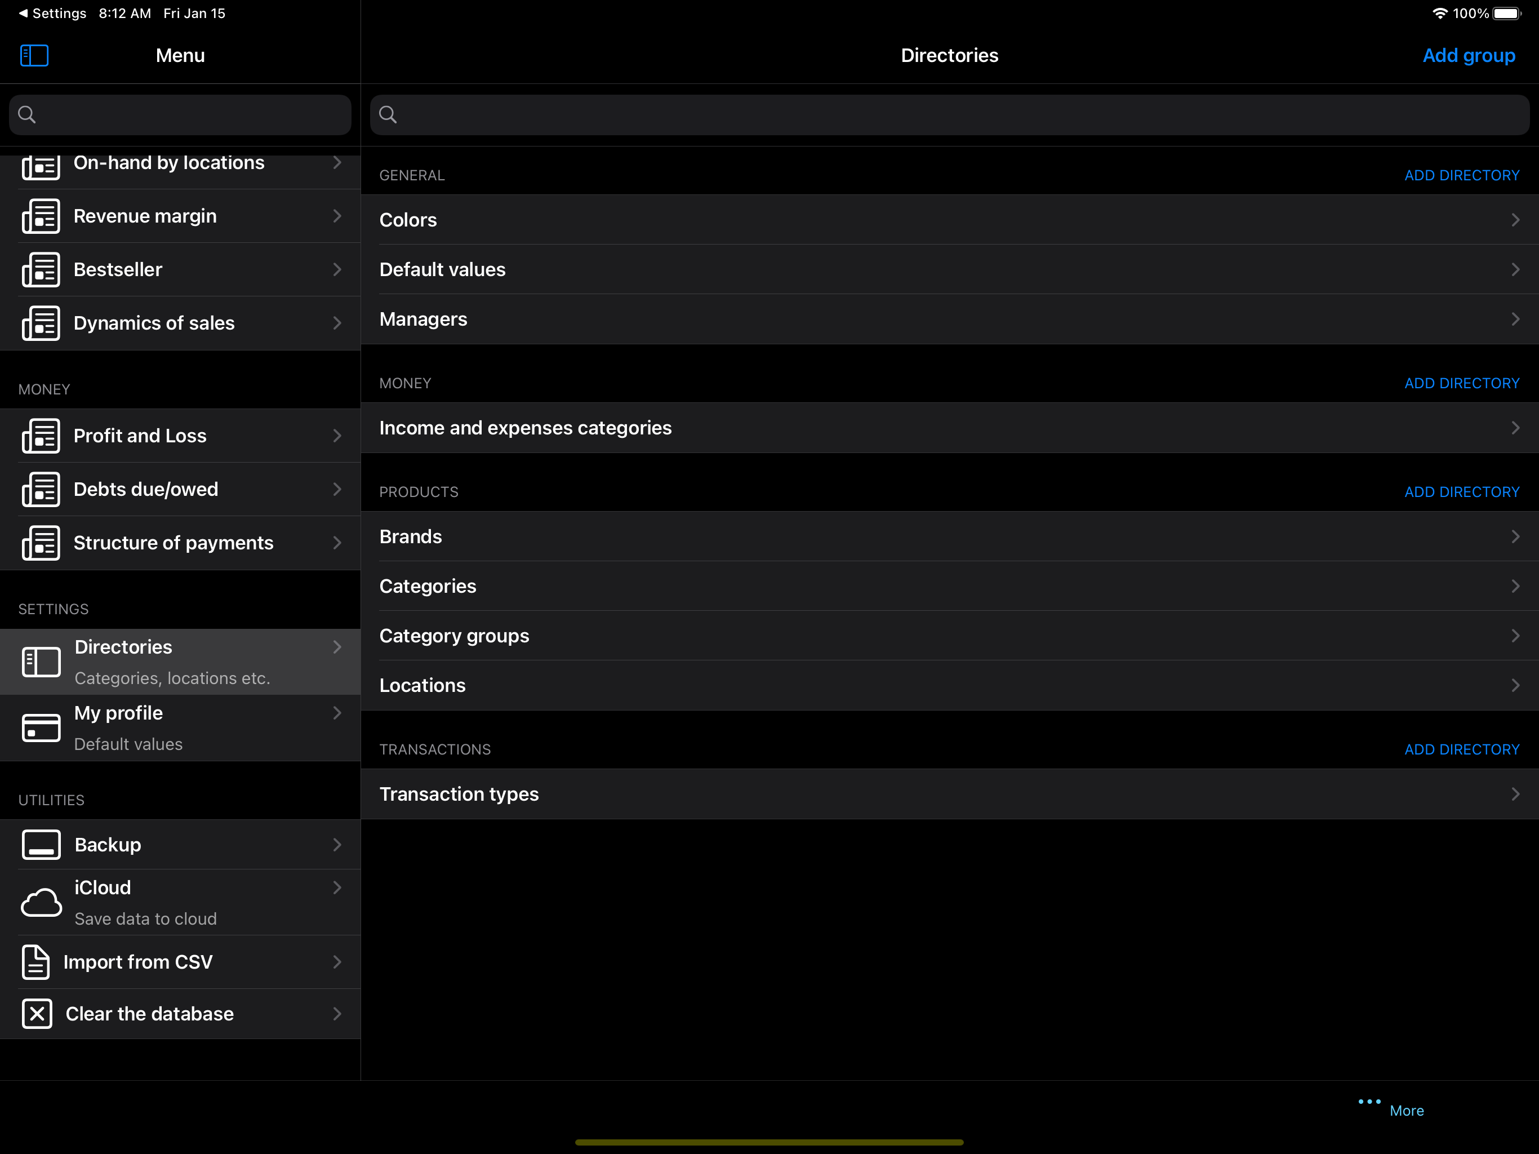Screen dimensions: 1539x1154
Task: Tap the Add group button
Action: pos(1468,56)
